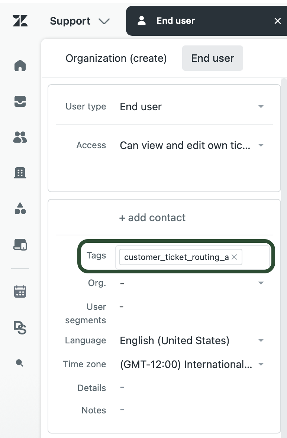The image size is (287, 438).
Task: Open the devices icon in sidebar
Action: pyautogui.click(x=20, y=244)
